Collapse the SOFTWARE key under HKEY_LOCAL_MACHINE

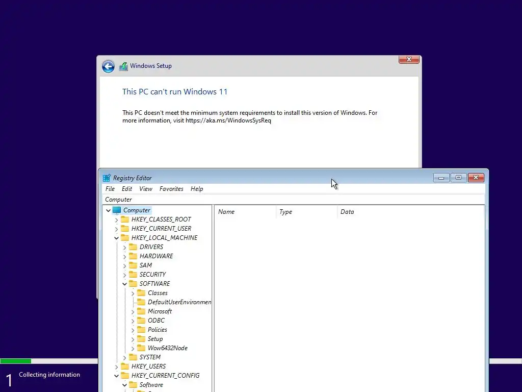(124, 284)
